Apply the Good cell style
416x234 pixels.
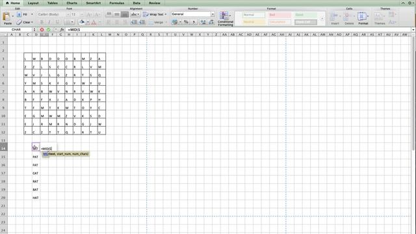click(305, 15)
